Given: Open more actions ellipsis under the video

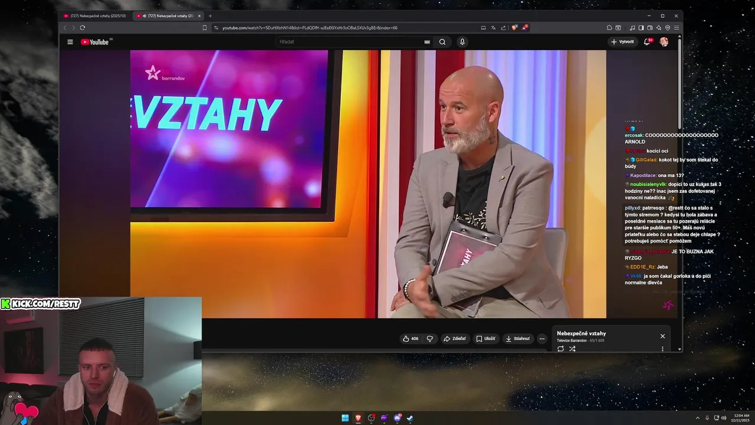Looking at the screenshot, I should click(542, 339).
